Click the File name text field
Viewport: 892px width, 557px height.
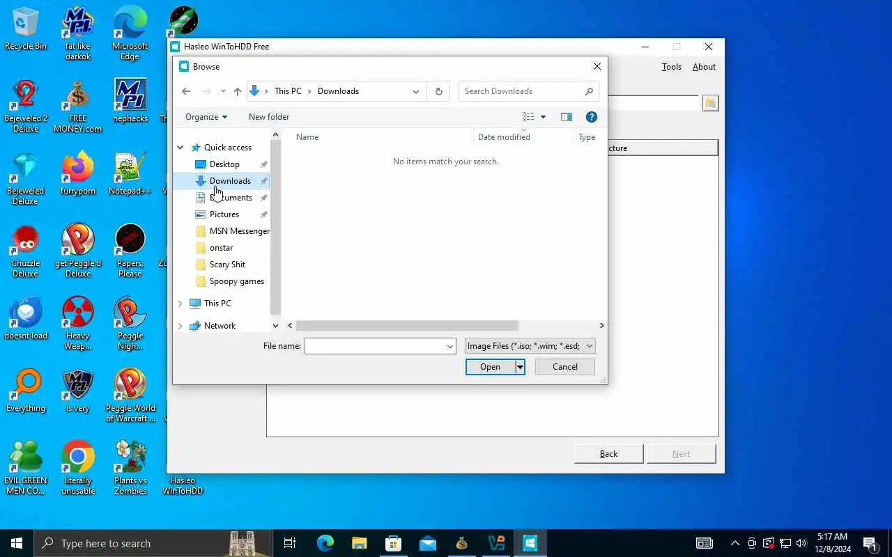click(375, 346)
